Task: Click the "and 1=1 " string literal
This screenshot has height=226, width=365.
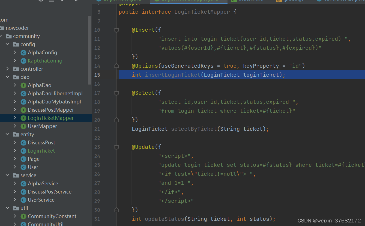Action: (174, 183)
